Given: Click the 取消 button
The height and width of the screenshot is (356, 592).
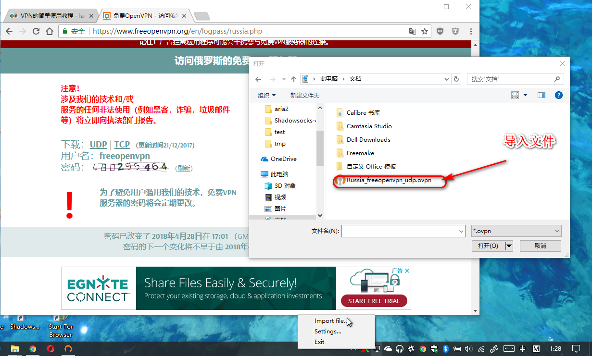Looking at the screenshot, I should [x=540, y=246].
